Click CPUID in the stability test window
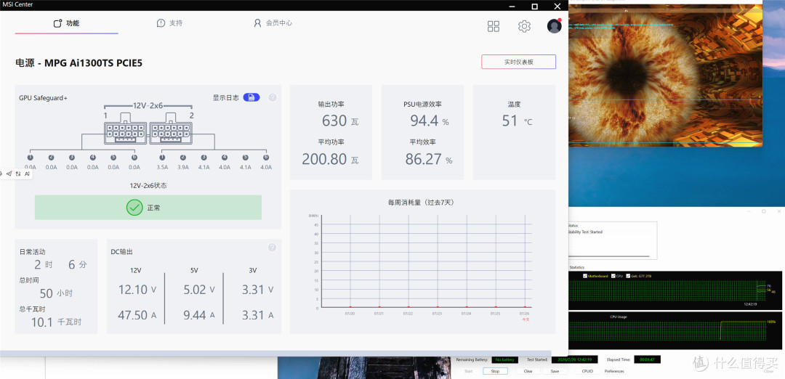This screenshot has height=379, width=785. pos(587,371)
